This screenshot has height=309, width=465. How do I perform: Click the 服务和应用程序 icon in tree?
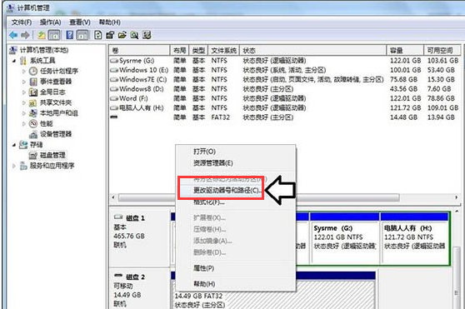pos(23,166)
